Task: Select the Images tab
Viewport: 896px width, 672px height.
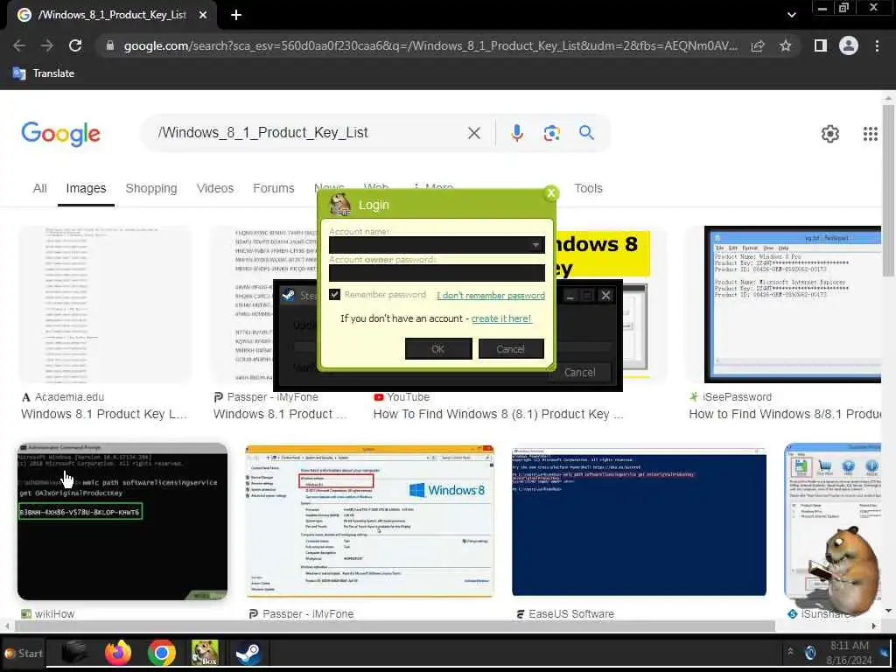Action: click(86, 188)
